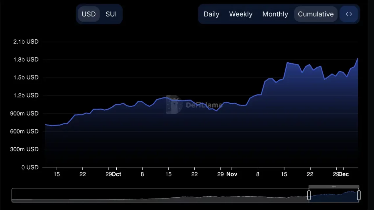Viewport: 374px width, 210px height.
Task: Click the grip bar above the selected range
Action: point(334,186)
